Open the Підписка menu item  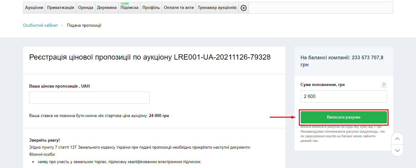130,8
